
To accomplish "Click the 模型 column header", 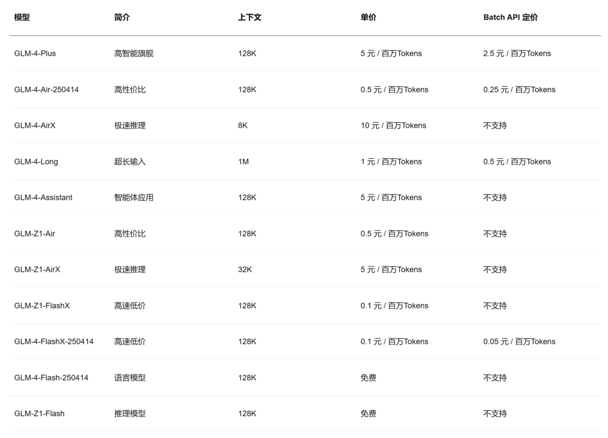I will coord(17,17).
